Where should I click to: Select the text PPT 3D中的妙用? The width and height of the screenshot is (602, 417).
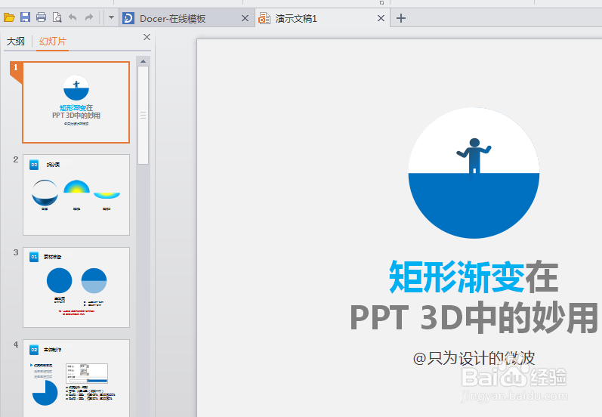(x=474, y=317)
